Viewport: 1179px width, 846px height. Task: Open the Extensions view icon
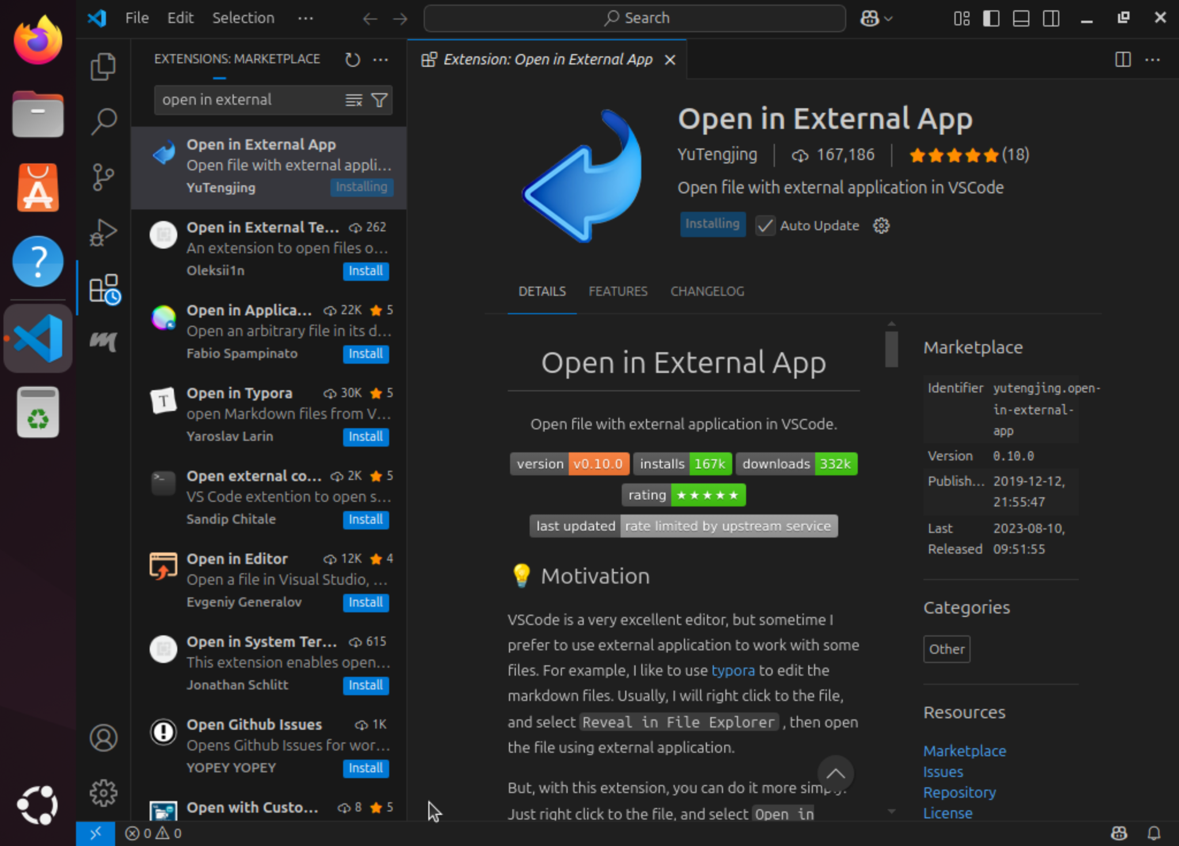tap(104, 288)
